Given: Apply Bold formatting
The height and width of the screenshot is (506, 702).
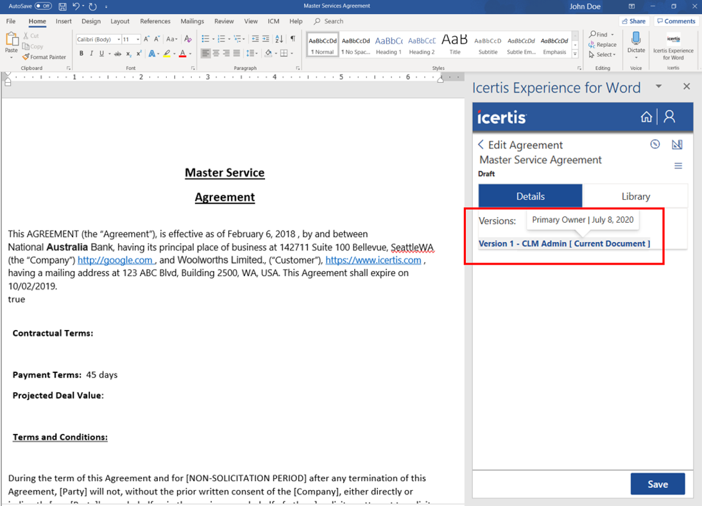Looking at the screenshot, I should 81,53.
